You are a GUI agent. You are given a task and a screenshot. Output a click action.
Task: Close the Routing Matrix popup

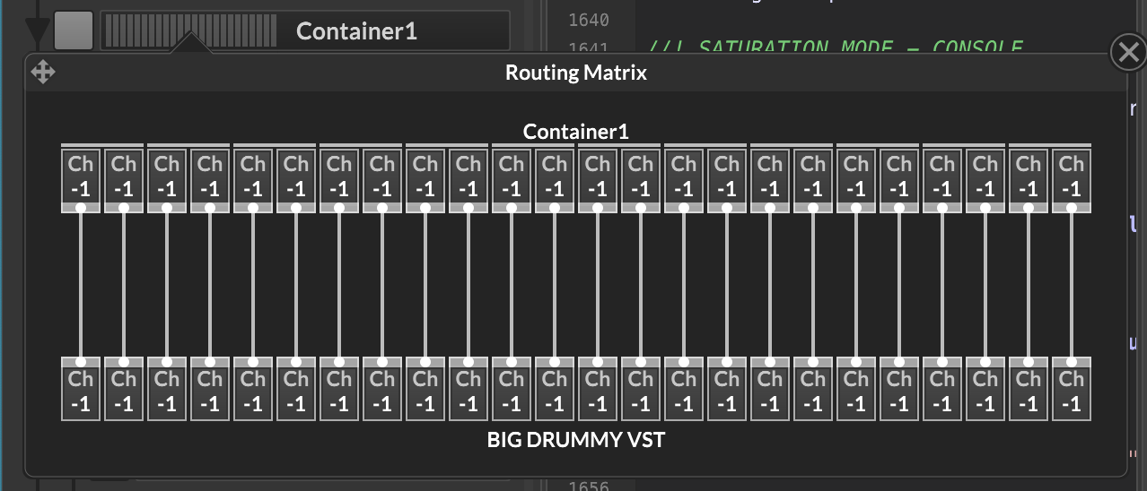[1127, 53]
